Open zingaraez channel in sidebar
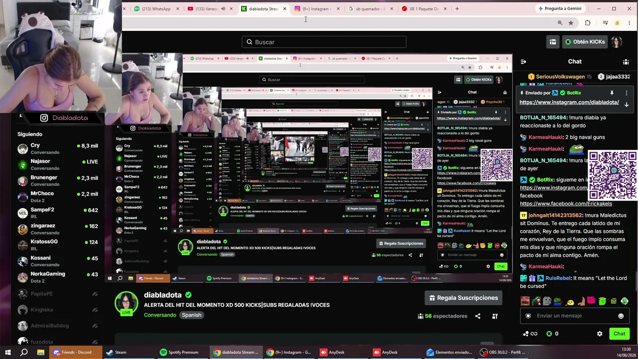Screen dimensions: 638x359 [57, 229]
